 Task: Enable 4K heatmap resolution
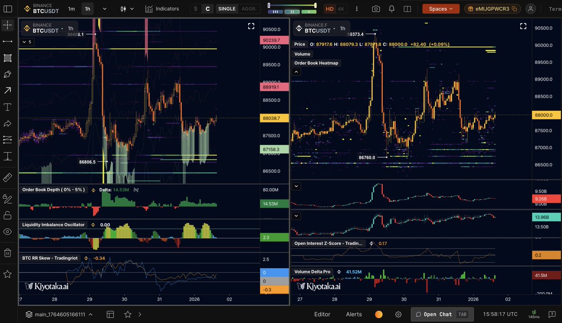click(341, 9)
